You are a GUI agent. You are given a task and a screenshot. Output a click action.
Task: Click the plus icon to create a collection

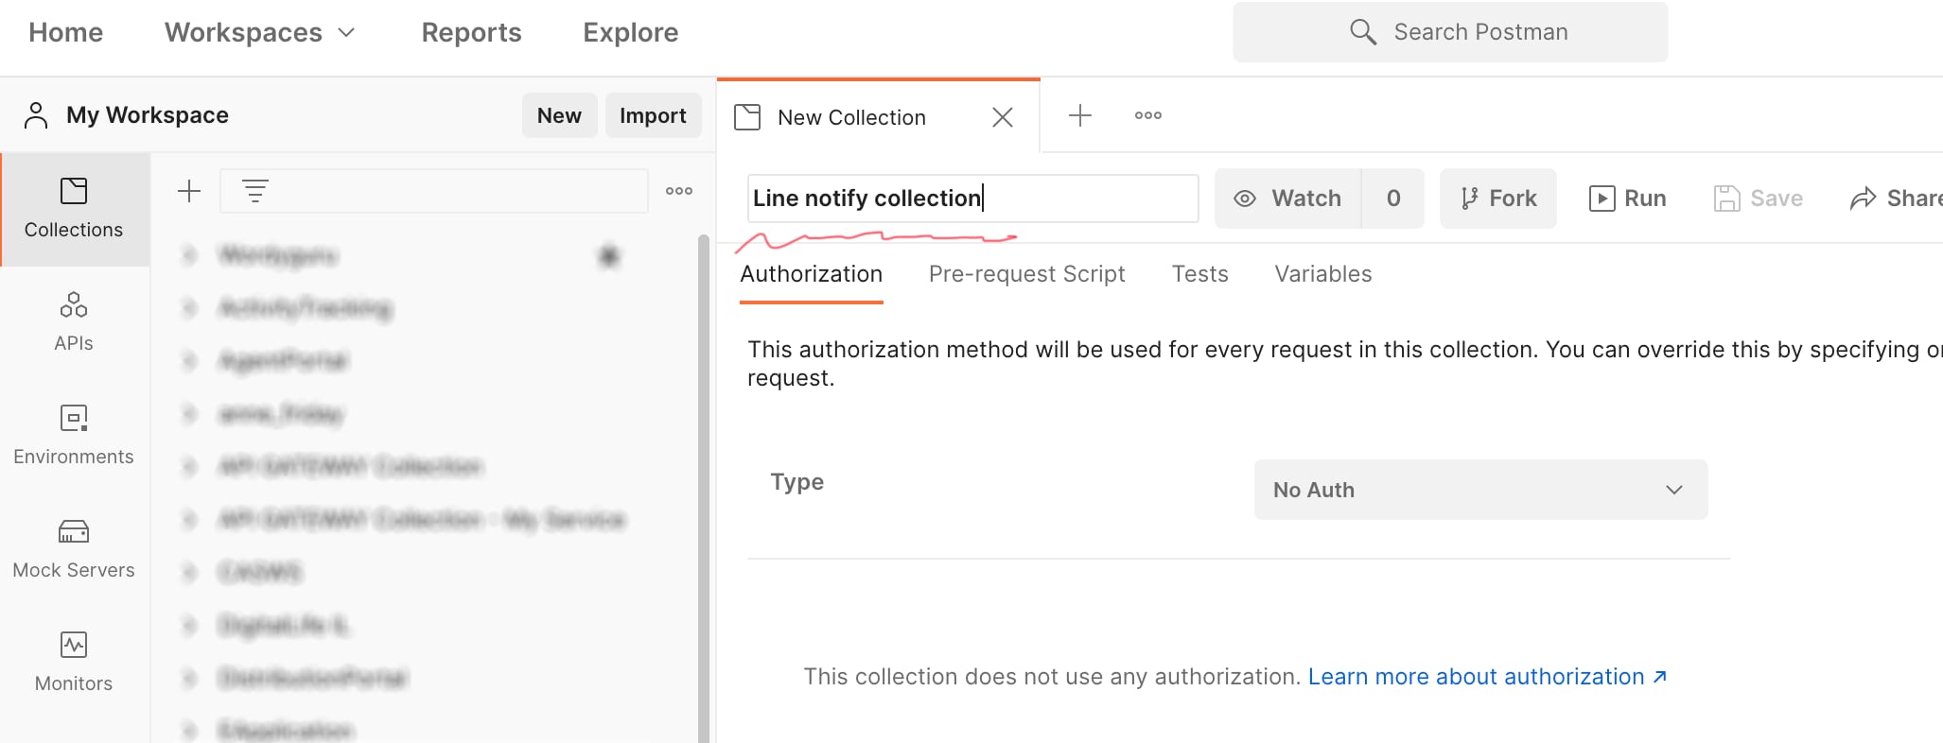[x=189, y=191]
